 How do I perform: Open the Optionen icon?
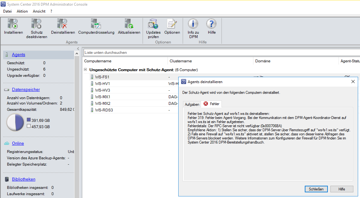click(x=172, y=24)
